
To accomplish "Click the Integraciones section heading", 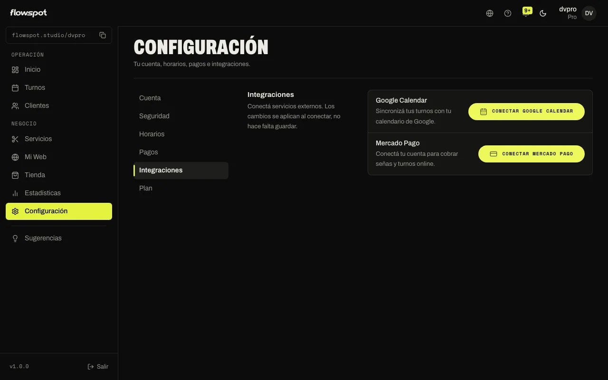I will 271,95.
